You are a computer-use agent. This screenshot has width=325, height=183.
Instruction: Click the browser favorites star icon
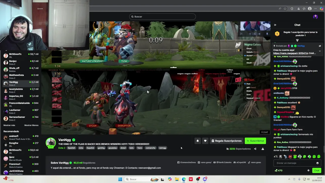pyautogui.click(x=285, y=9)
